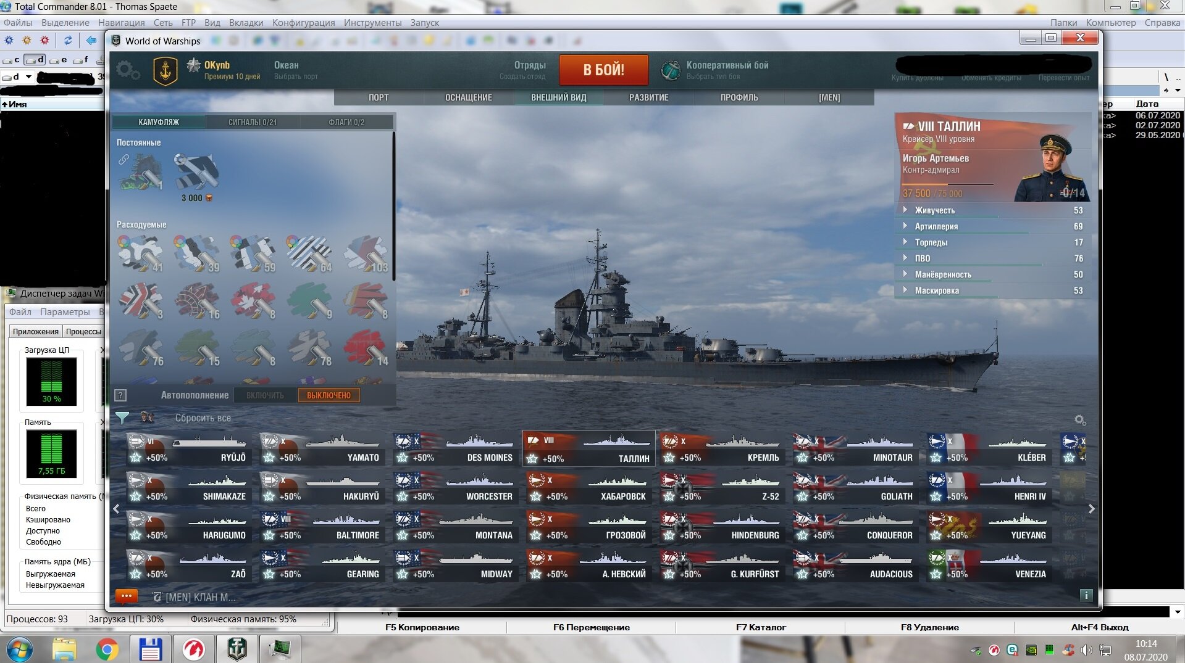Click the autoreplenish help question mark icon
This screenshot has width=1185, height=663.
(121, 395)
